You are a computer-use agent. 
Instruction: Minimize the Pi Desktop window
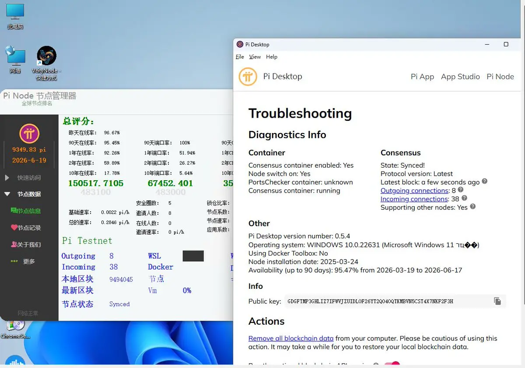coord(488,44)
